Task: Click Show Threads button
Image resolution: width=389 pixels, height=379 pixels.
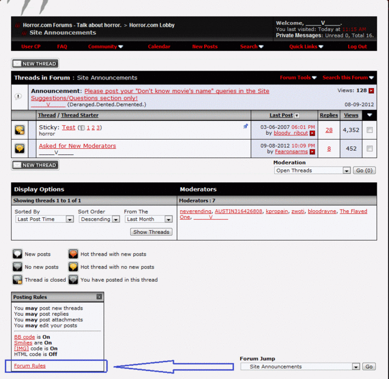Action: (x=151, y=232)
